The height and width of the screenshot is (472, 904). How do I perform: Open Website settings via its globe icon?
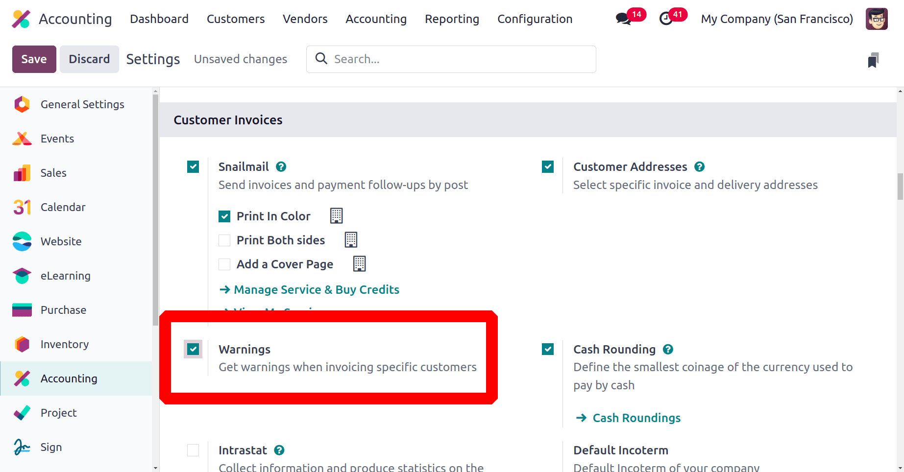(x=22, y=241)
